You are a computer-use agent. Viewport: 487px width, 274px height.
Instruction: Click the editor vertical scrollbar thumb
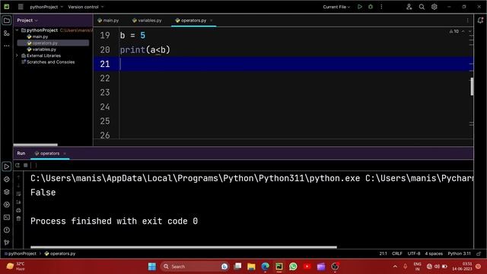[x=472, y=86]
